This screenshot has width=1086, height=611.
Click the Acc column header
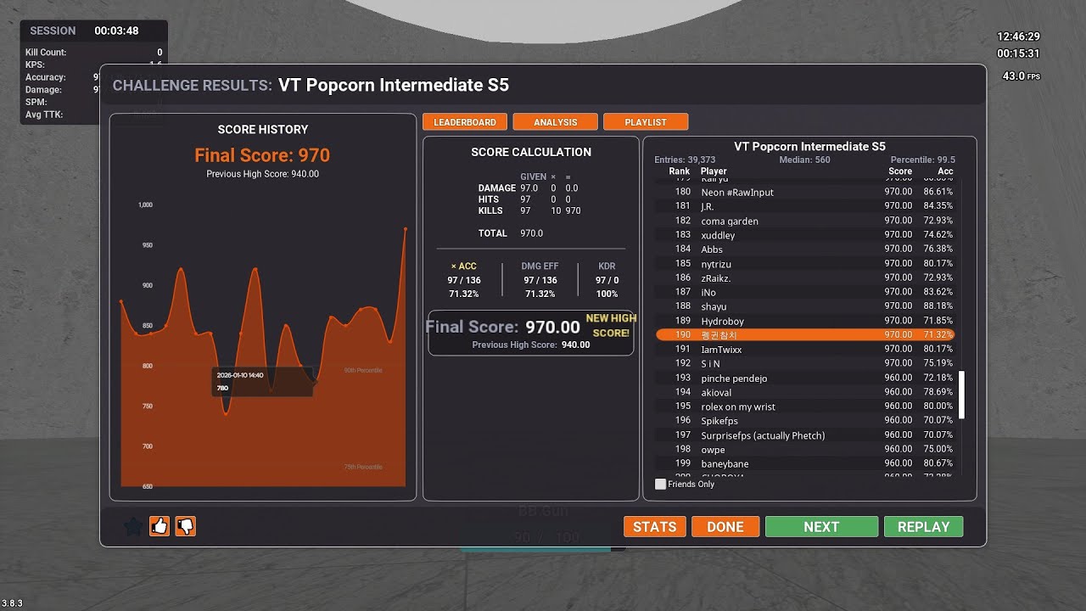coord(945,171)
